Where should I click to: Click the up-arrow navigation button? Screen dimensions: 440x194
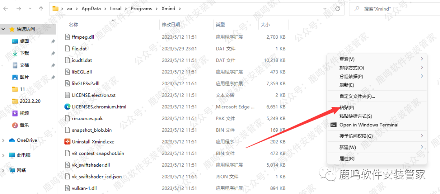point(41,8)
